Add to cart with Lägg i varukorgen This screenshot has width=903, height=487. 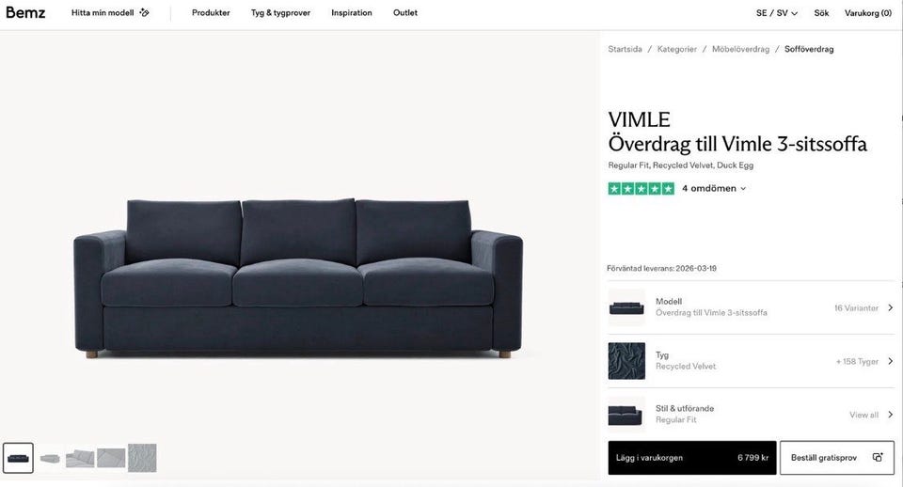pyautogui.click(x=692, y=458)
